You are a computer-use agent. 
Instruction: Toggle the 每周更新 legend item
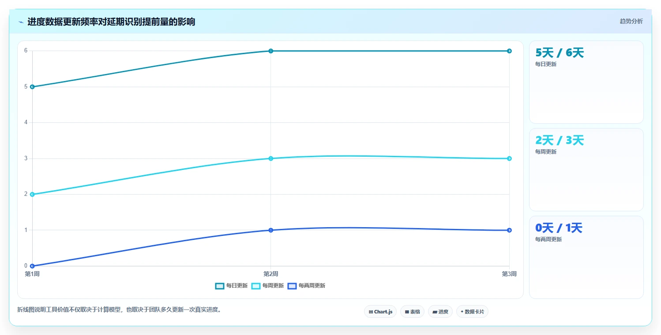click(267, 286)
